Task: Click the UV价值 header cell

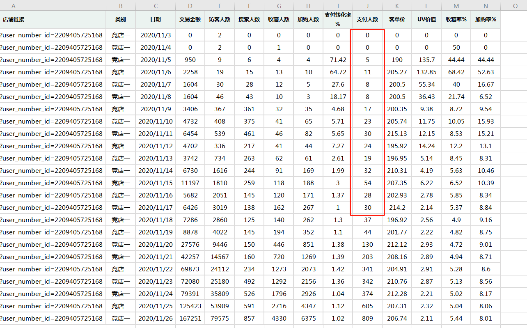Action: click(x=426, y=19)
